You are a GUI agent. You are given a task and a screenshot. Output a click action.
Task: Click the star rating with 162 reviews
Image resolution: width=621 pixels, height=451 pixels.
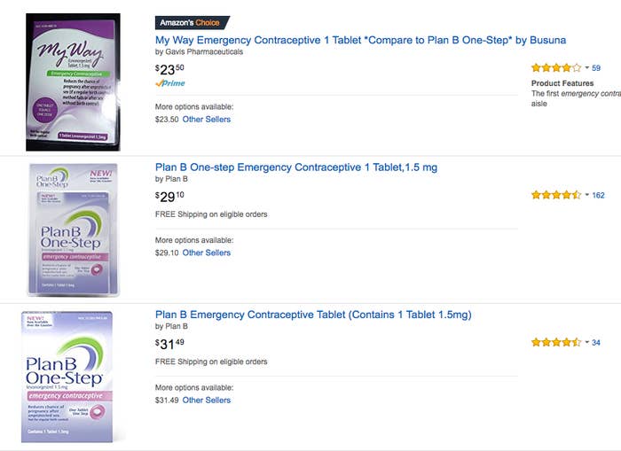click(556, 195)
